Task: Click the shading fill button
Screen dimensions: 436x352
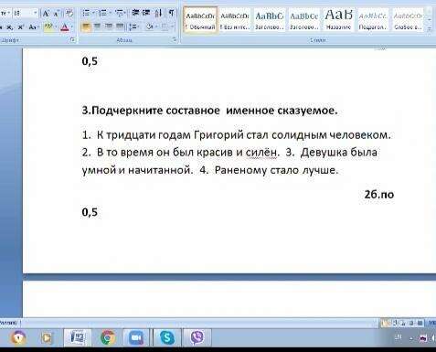Action: point(149,27)
